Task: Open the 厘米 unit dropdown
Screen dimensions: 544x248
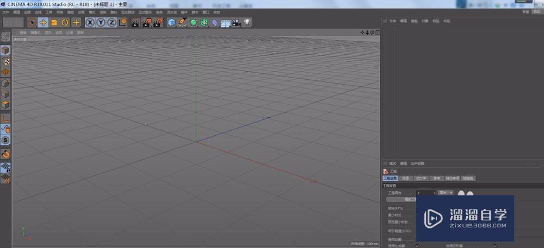Action: pyautogui.click(x=446, y=193)
